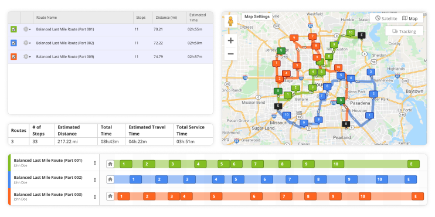
Task: Zoom in the map with plus button
Action: [230, 41]
